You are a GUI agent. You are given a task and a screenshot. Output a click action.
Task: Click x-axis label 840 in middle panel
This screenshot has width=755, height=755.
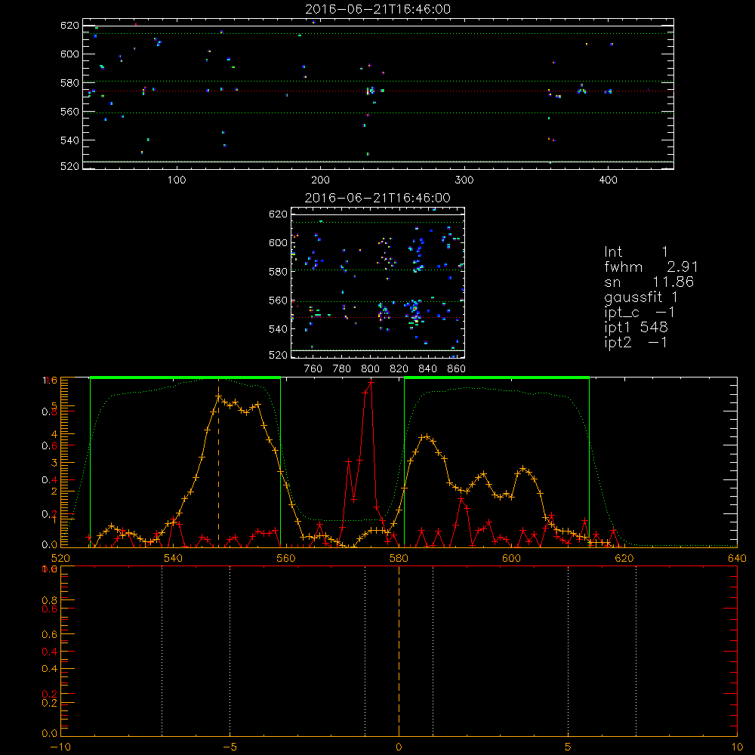point(427,369)
